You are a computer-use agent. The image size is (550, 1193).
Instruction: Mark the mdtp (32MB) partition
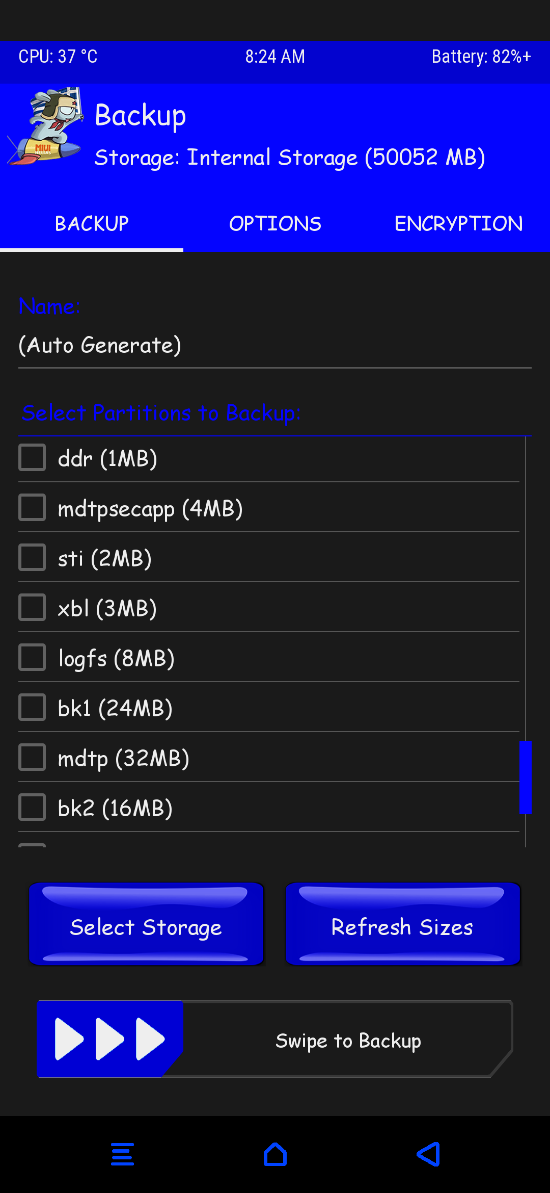32,758
